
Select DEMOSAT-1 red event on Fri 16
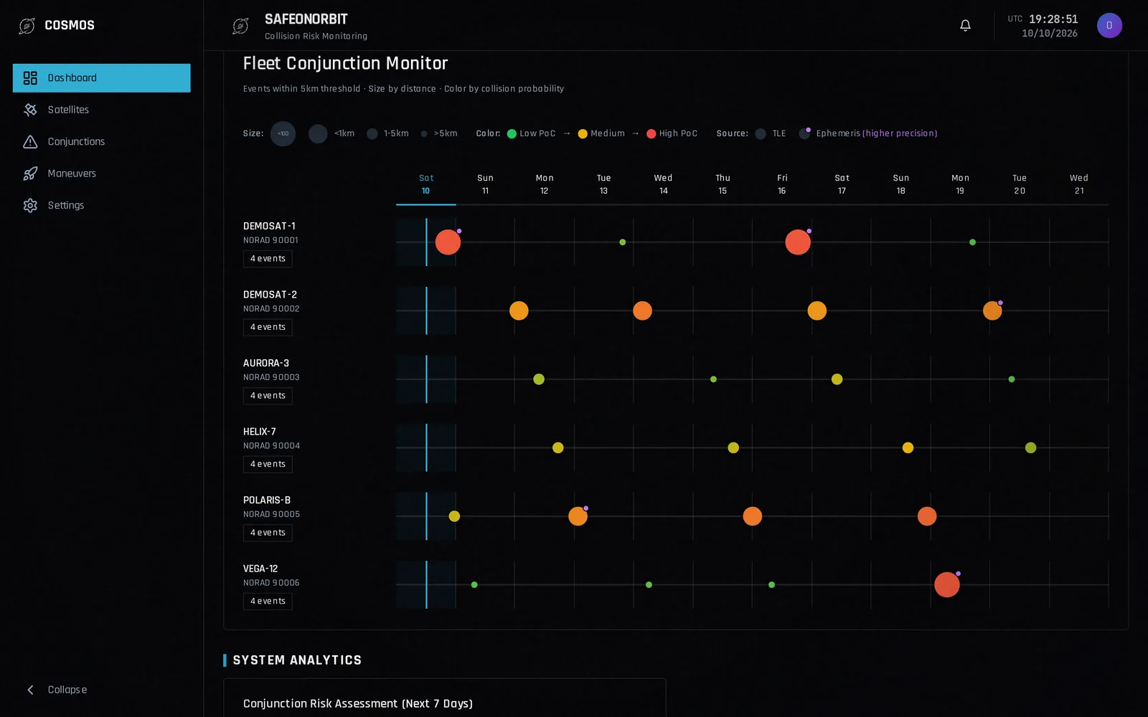click(798, 242)
